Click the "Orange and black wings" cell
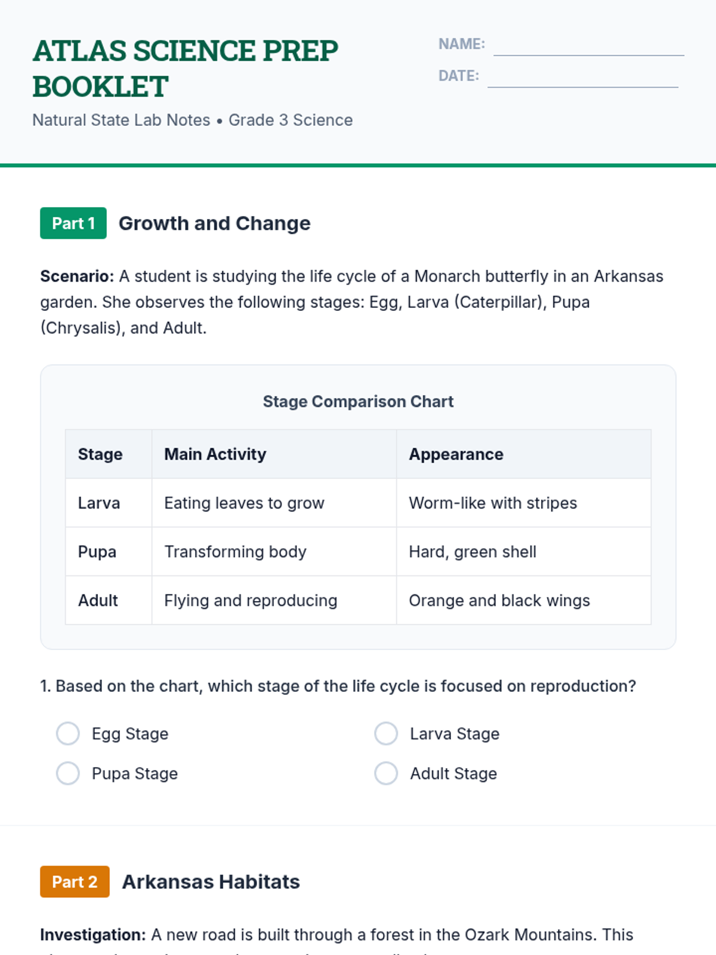The width and height of the screenshot is (716, 955). (499, 600)
